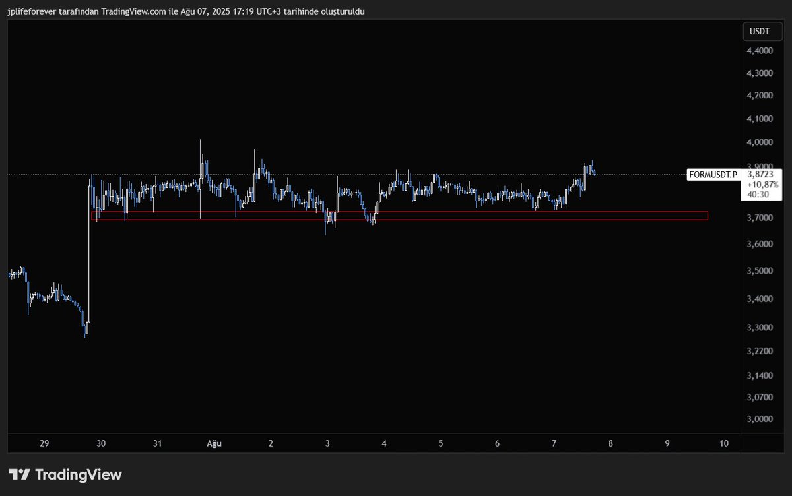Screen dimensions: 792x496
Task: Click the right edge of the red rectangle
Action: [708, 215]
